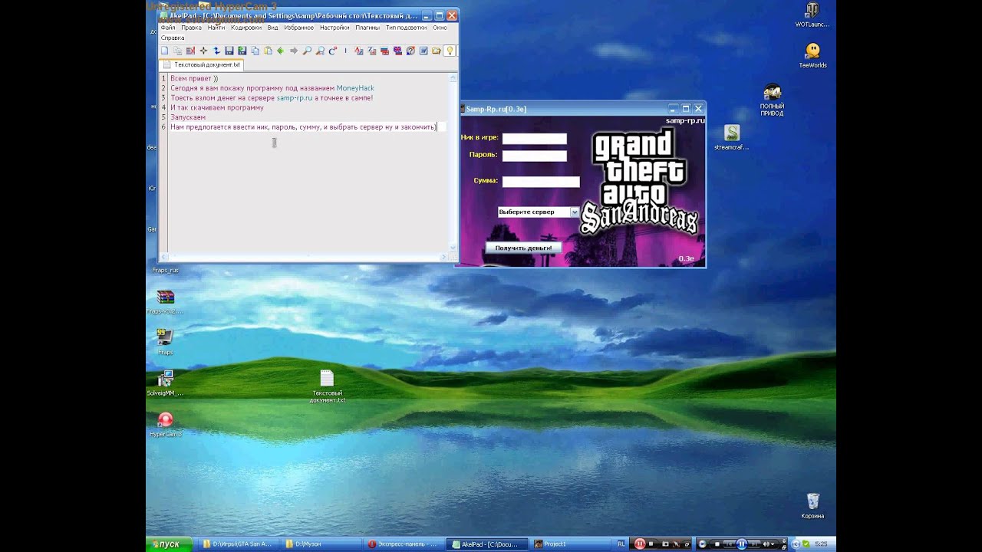Open the TeeWorlds desktop icon
This screenshot has width=982, height=552.
[x=812, y=56]
